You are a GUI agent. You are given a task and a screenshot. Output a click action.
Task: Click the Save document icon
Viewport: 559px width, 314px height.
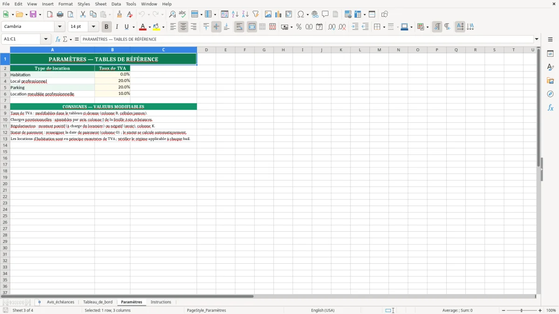pyautogui.click(x=34, y=14)
